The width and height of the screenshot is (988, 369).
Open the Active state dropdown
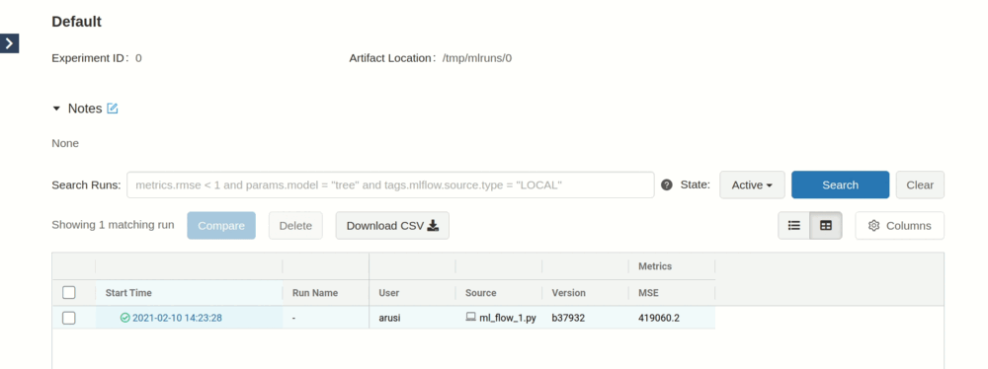752,185
